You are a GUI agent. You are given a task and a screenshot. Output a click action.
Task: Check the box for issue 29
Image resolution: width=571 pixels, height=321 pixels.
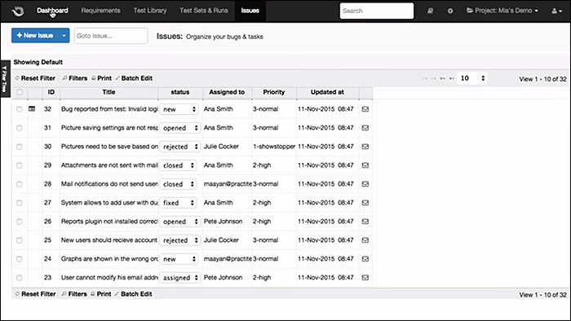(20, 165)
